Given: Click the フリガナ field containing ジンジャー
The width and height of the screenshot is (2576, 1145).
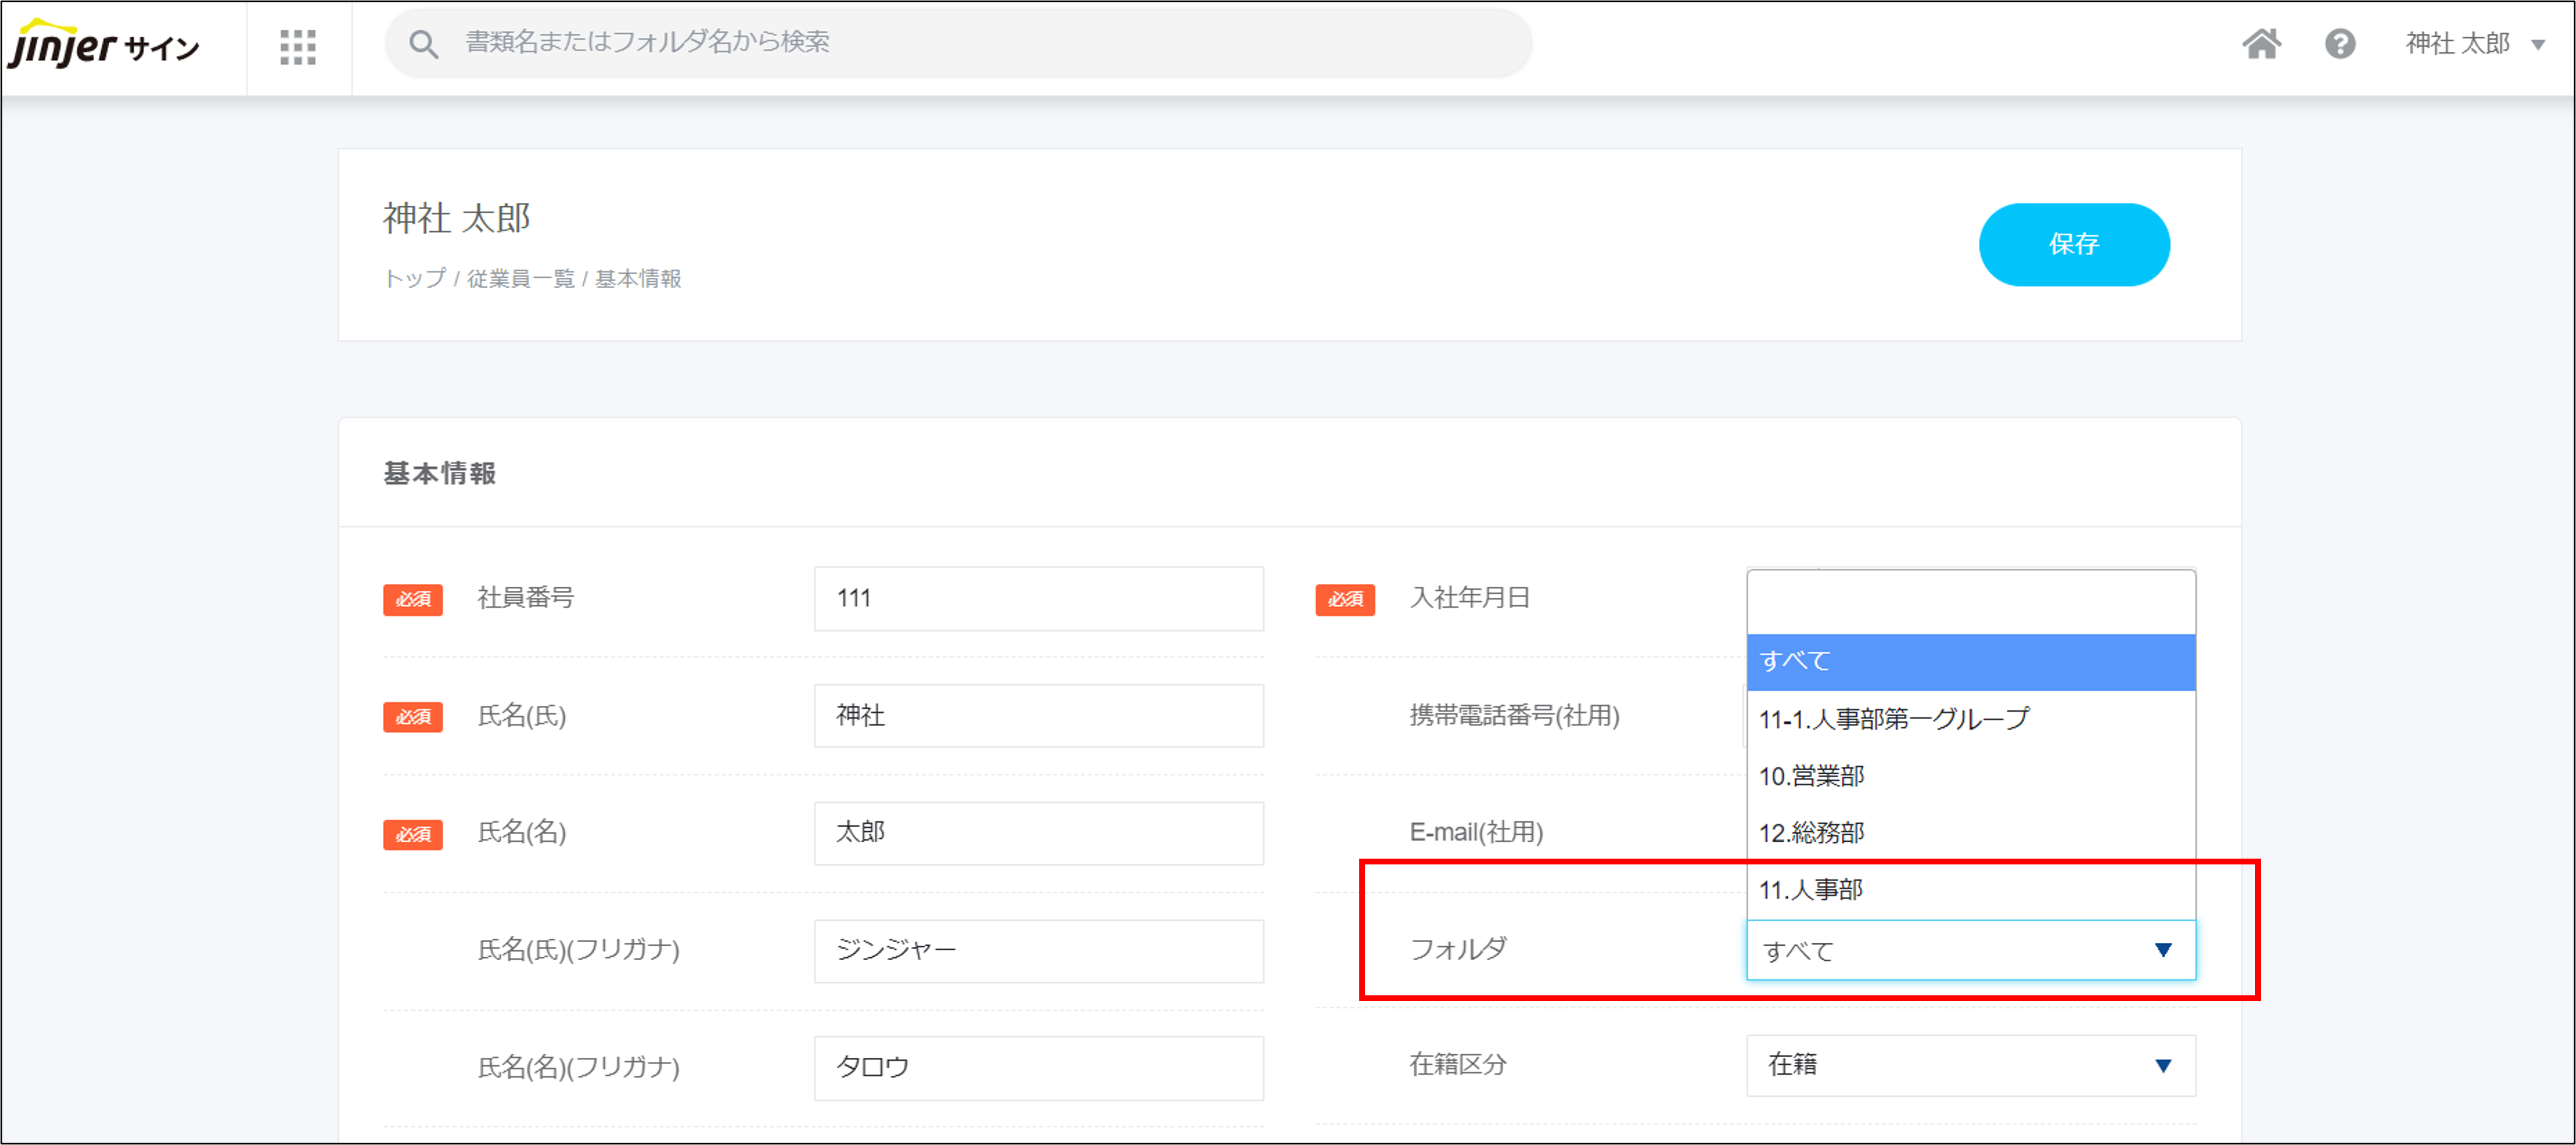Looking at the screenshot, I should pyautogui.click(x=1038, y=950).
